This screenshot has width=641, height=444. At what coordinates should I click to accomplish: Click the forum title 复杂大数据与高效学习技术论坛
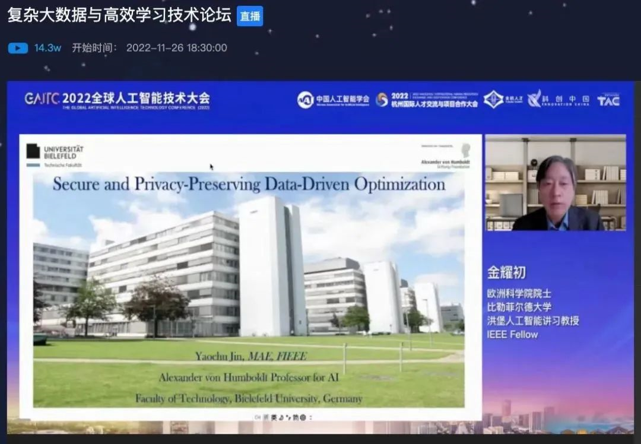[x=119, y=15]
